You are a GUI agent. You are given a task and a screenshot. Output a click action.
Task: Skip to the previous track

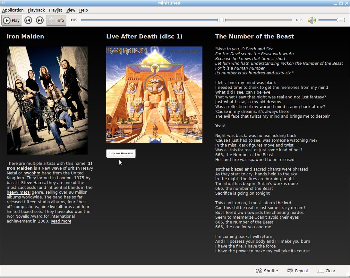28,20
